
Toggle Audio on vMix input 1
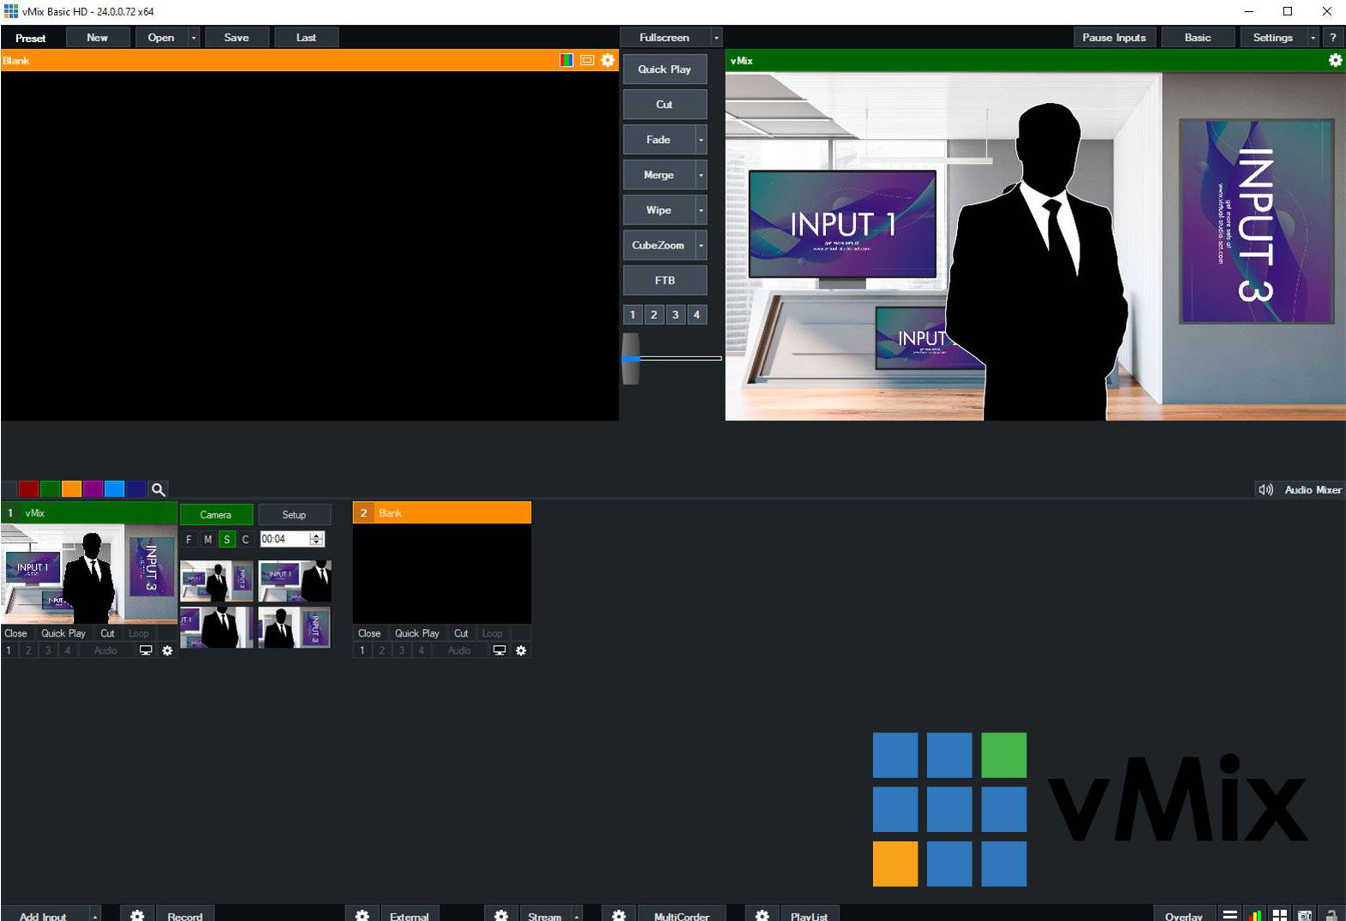(105, 650)
